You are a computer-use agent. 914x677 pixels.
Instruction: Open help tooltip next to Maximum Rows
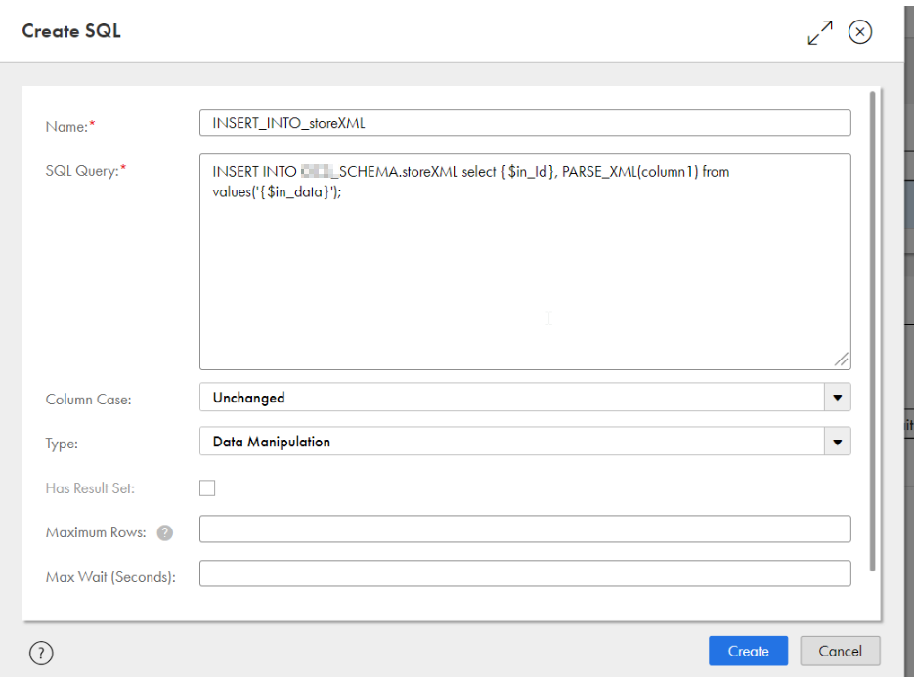(x=165, y=532)
